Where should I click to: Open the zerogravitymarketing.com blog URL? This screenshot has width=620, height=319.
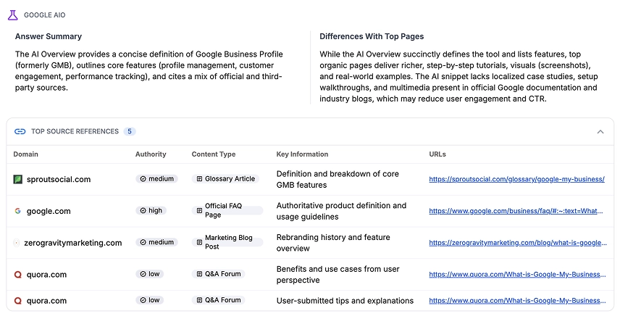516,243
